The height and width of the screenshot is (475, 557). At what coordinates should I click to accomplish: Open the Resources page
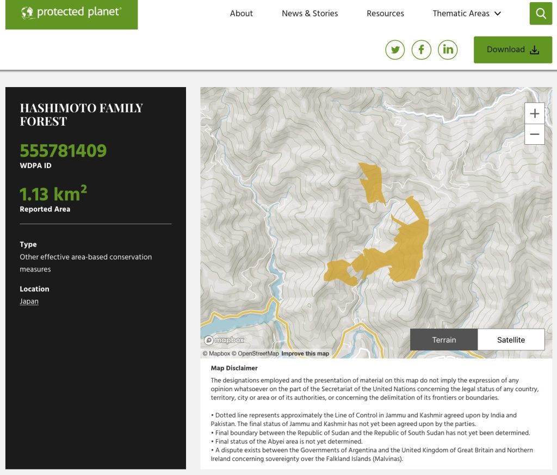point(385,14)
